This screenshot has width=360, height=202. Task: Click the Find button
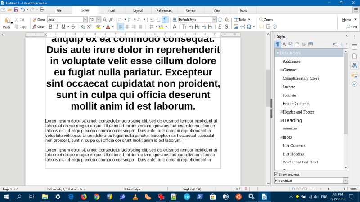pyautogui.click(x=351, y=27)
